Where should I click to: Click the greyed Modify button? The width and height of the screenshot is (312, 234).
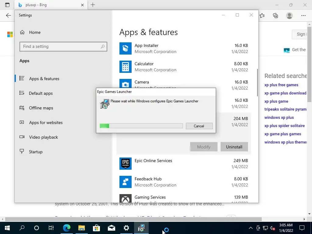204,147
